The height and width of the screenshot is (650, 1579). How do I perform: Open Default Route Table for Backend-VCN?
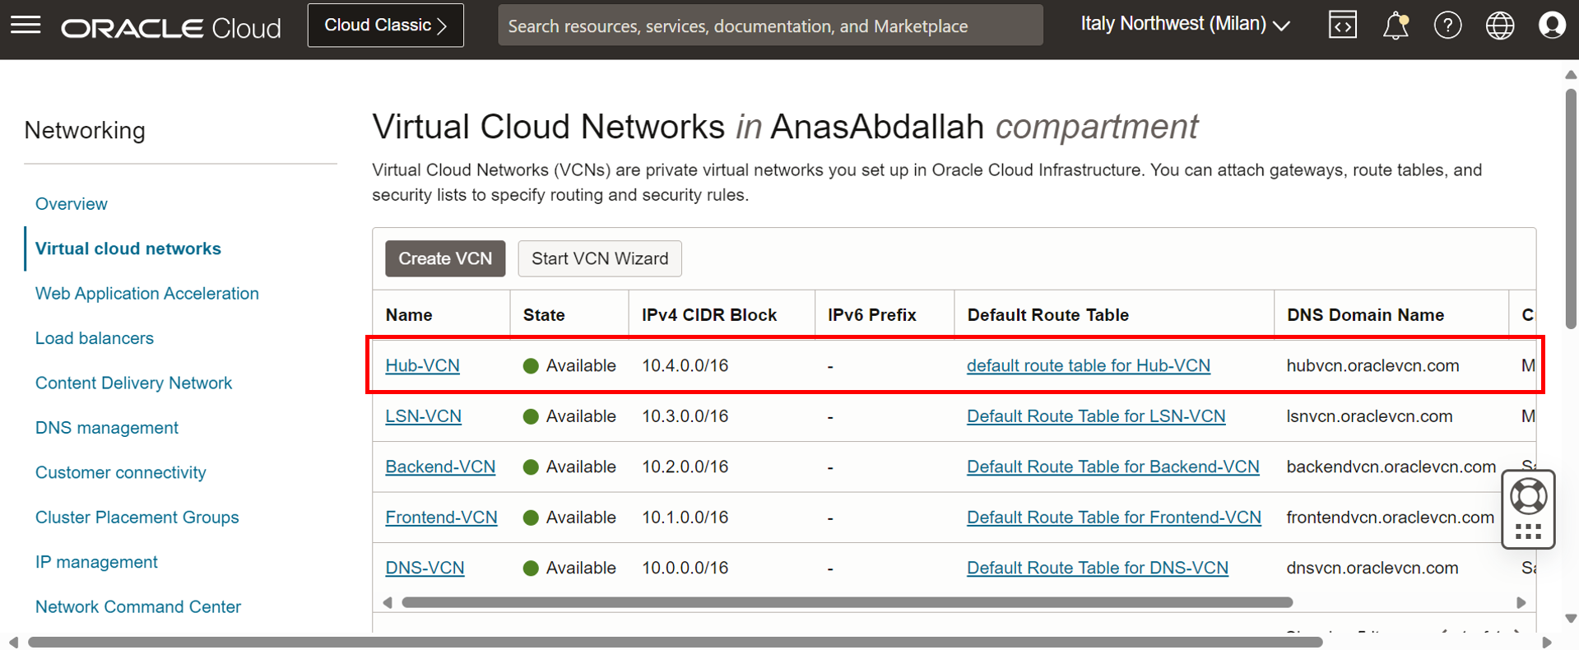click(1112, 467)
